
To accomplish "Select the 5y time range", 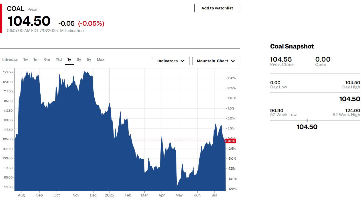I will point(89,60).
